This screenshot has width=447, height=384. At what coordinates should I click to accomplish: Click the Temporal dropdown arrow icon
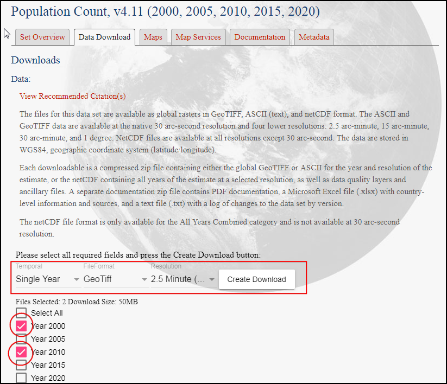point(77,280)
